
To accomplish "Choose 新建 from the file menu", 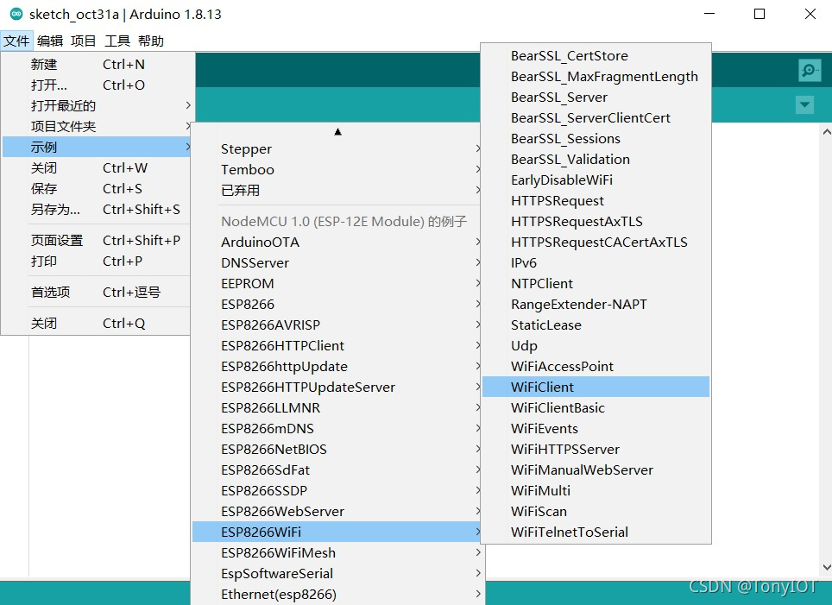I will pos(96,64).
